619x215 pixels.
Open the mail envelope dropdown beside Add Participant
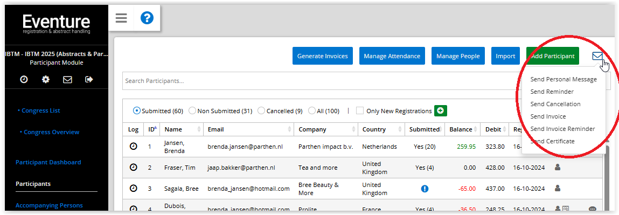pyautogui.click(x=597, y=57)
